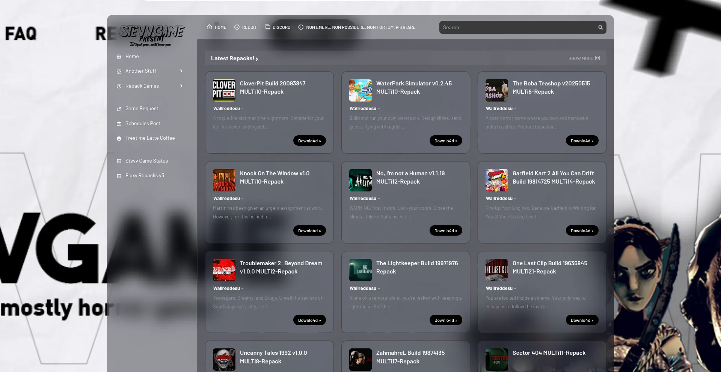
Task: Open the Latest Repacks section heading
Action: pyautogui.click(x=234, y=58)
